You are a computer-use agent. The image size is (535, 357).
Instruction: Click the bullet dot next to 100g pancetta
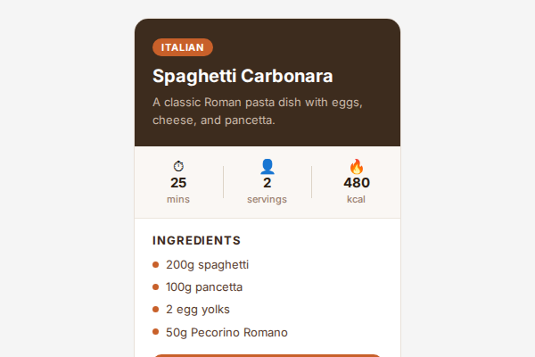point(156,287)
